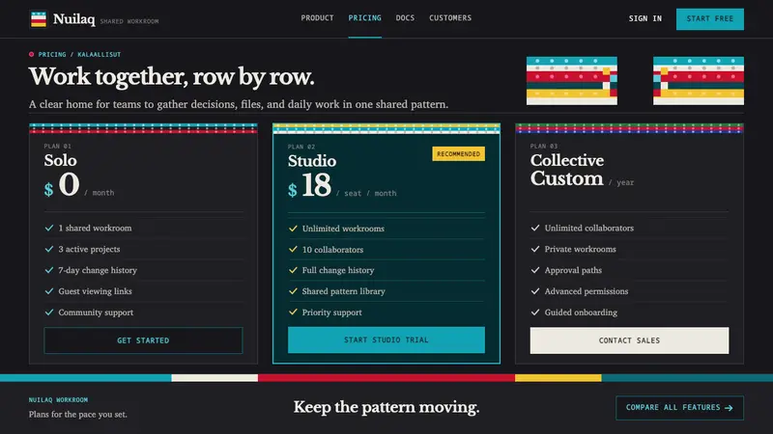Click the checkmark beside Priority support
Screen dimensions: 773x434
[293, 312]
